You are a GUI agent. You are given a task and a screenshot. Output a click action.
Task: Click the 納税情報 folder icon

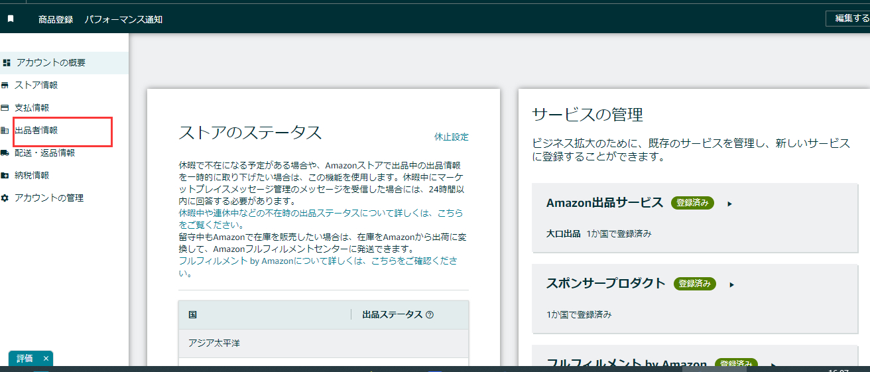click(5, 176)
